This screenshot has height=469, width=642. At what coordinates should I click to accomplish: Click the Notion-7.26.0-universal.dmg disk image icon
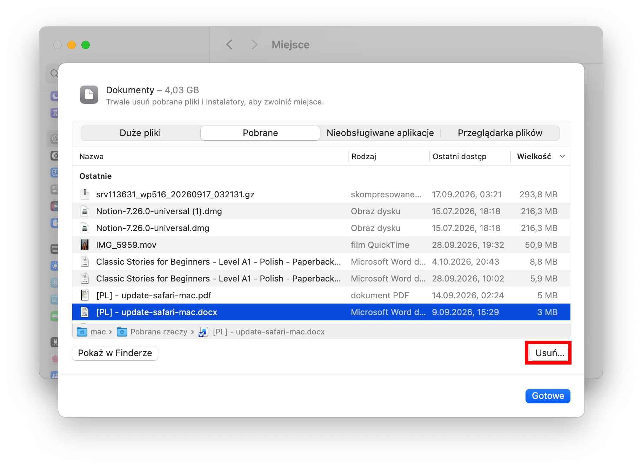click(x=85, y=228)
